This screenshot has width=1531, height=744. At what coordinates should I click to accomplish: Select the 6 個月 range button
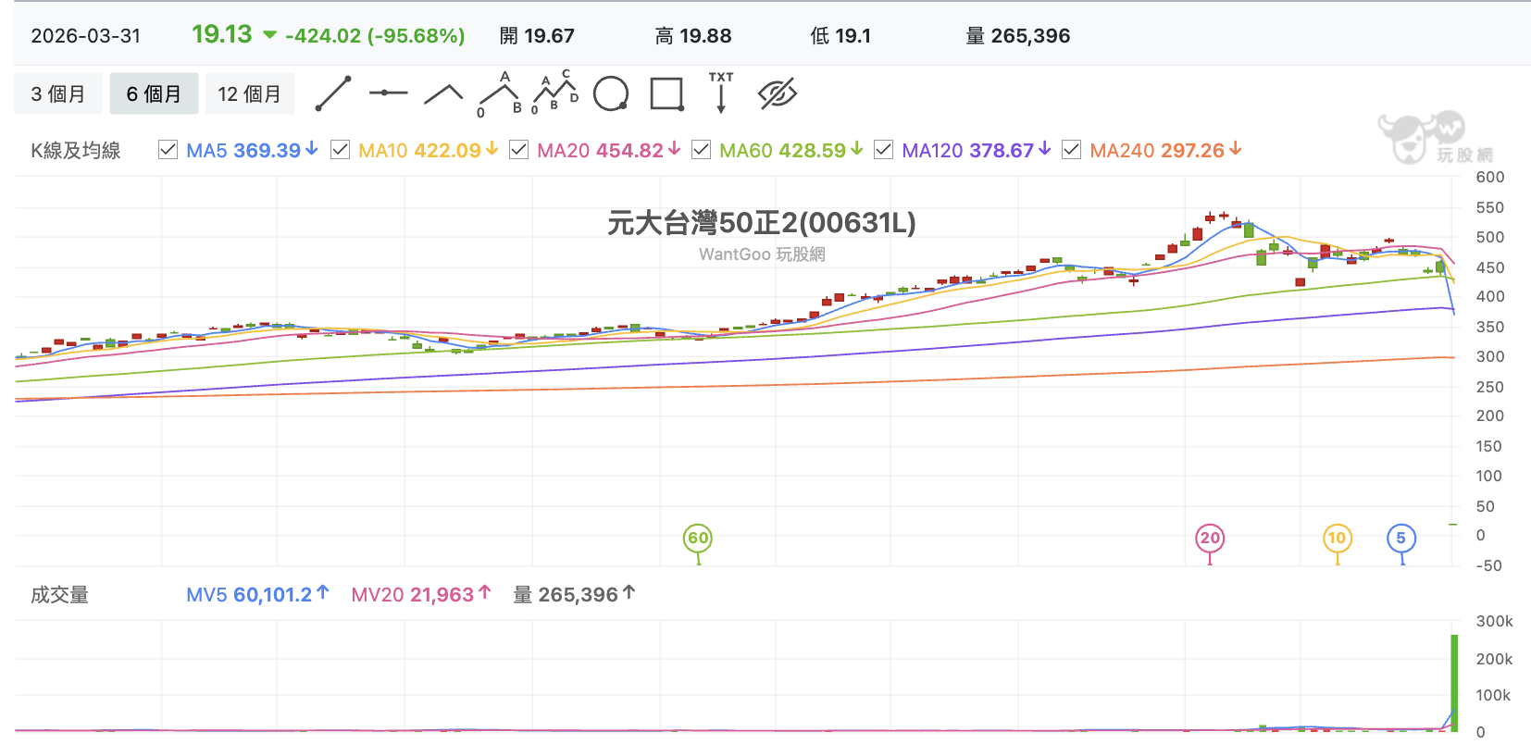pyautogui.click(x=154, y=93)
